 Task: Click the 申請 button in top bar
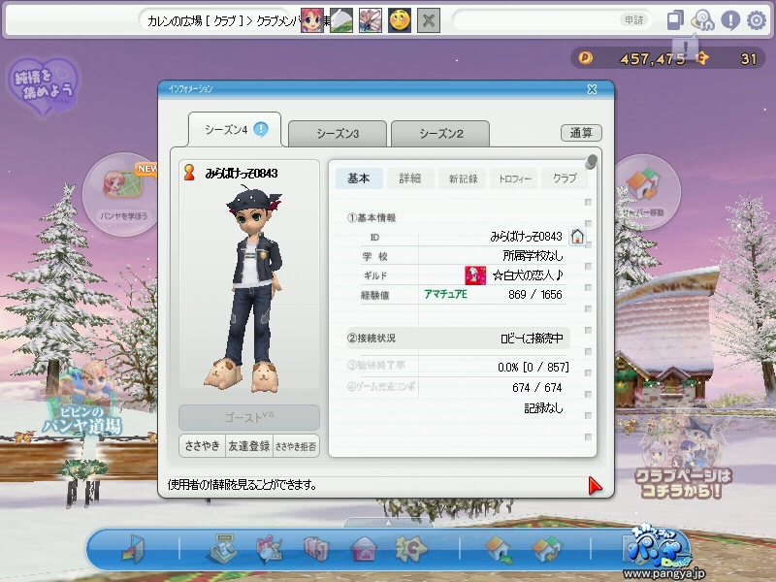tap(634, 19)
